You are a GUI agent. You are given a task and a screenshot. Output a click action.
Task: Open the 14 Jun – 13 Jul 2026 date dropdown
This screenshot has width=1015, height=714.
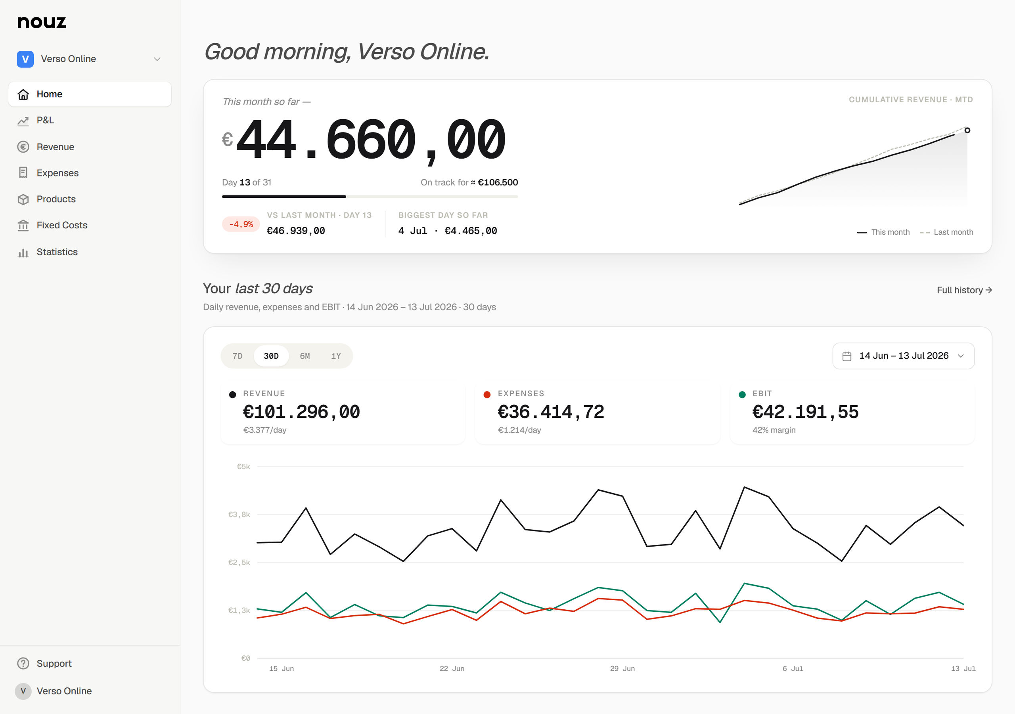pos(903,356)
